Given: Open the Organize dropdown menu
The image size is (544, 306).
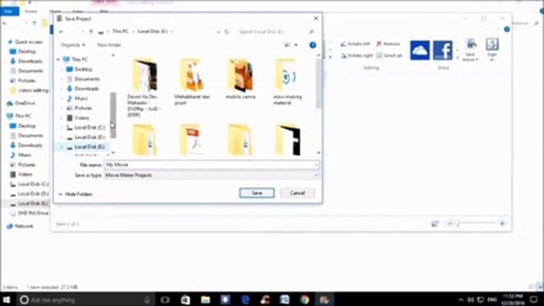Looking at the screenshot, I should [73, 45].
